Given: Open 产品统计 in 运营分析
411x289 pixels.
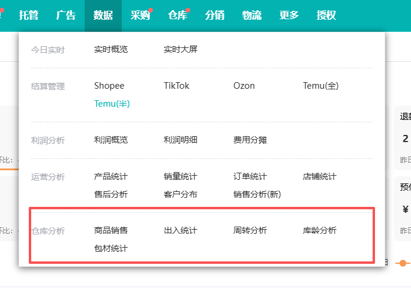Looking at the screenshot, I should click(111, 176).
